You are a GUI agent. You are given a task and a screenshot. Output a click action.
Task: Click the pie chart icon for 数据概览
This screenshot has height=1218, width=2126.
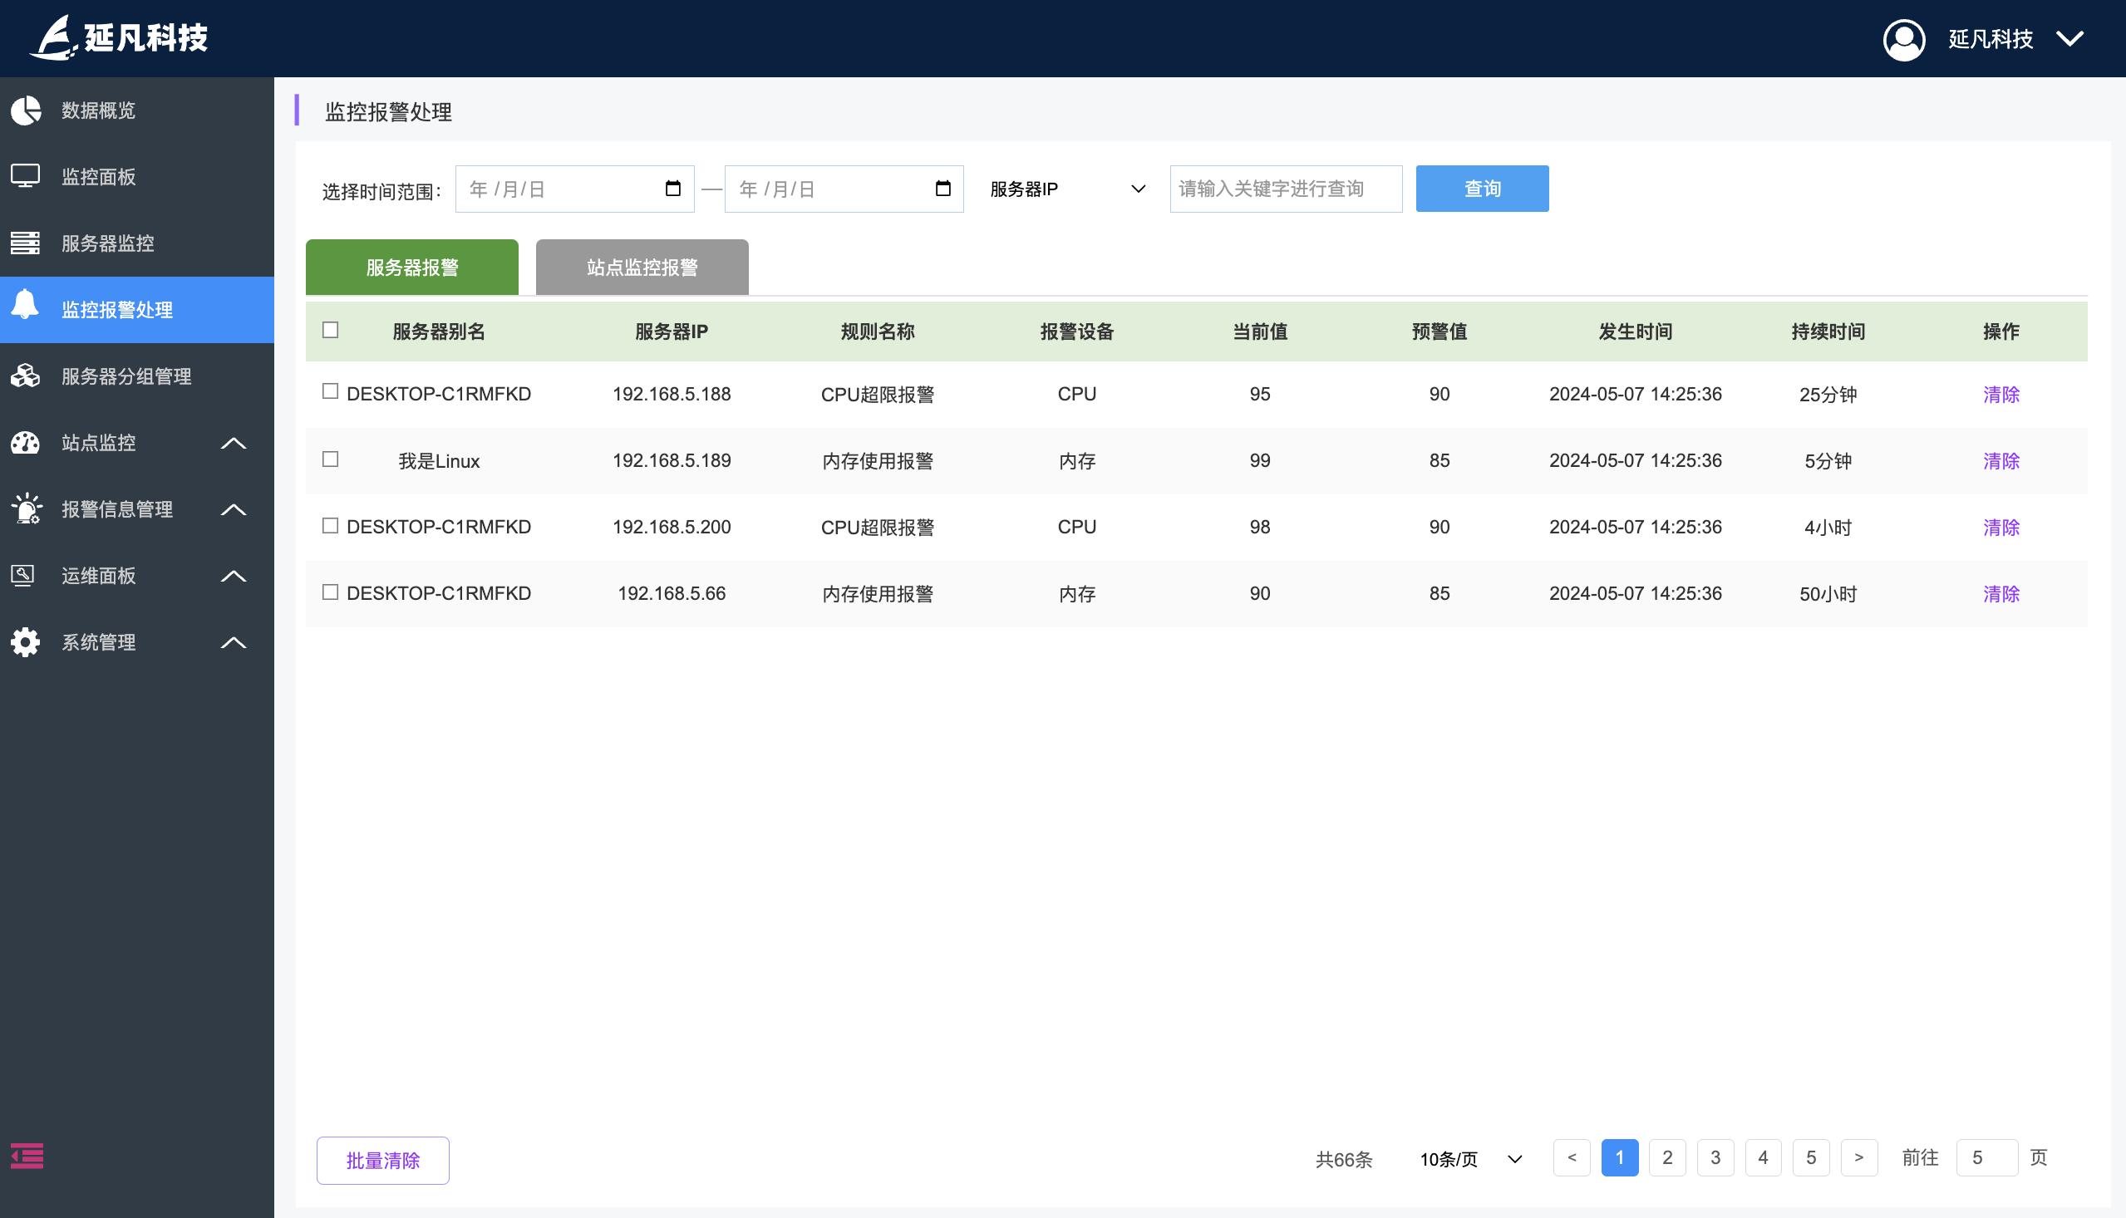click(x=26, y=111)
